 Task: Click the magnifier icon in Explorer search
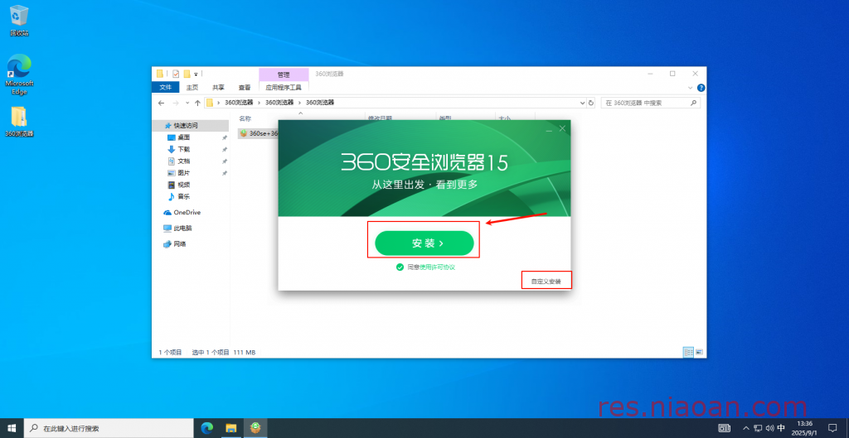(x=694, y=103)
